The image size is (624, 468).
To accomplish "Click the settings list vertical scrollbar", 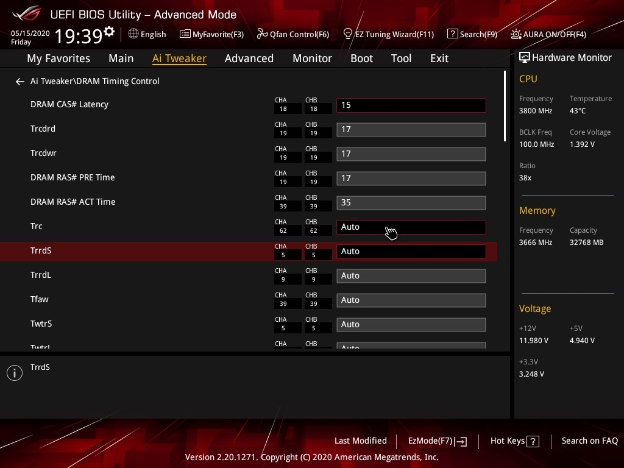I will (x=505, y=107).
